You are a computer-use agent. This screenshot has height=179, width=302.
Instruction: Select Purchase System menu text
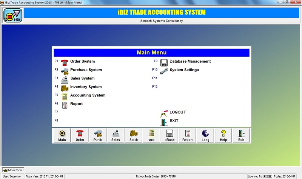pyautogui.click(x=86, y=70)
